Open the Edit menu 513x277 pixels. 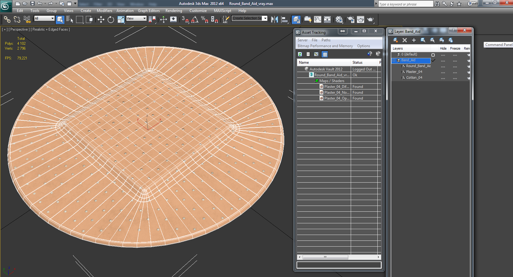point(20,11)
